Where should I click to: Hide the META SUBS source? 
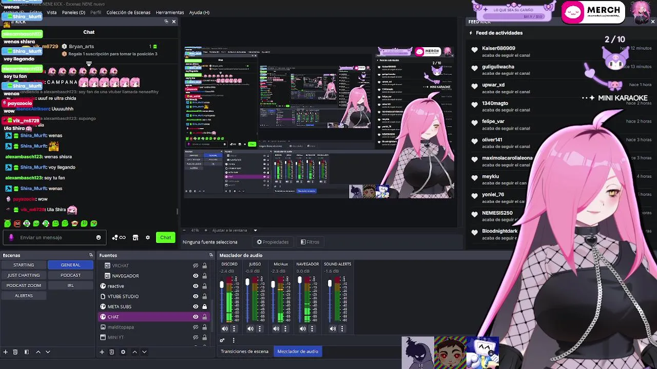point(196,306)
